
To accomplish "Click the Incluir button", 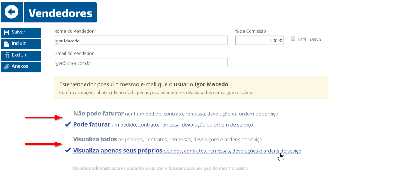I will click(21, 44).
